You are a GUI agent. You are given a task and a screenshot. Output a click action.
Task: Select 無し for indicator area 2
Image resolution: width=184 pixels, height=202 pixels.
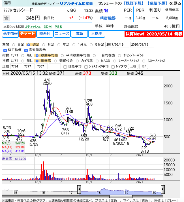[x=23, y=61]
